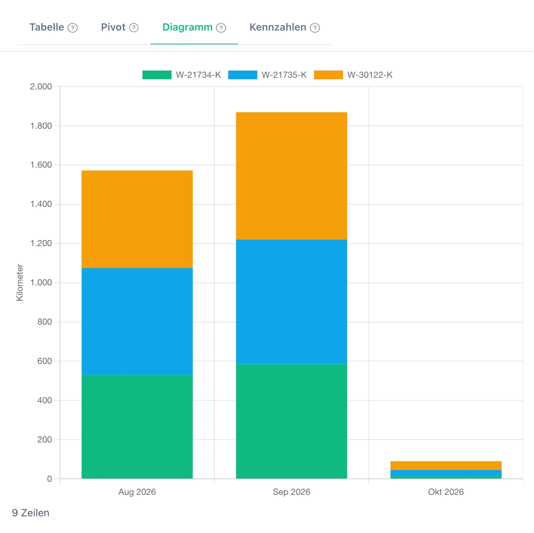Screen dimensions: 534x533
Task: Open the help icon next to Kennzahlen
Action: coord(315,28)
